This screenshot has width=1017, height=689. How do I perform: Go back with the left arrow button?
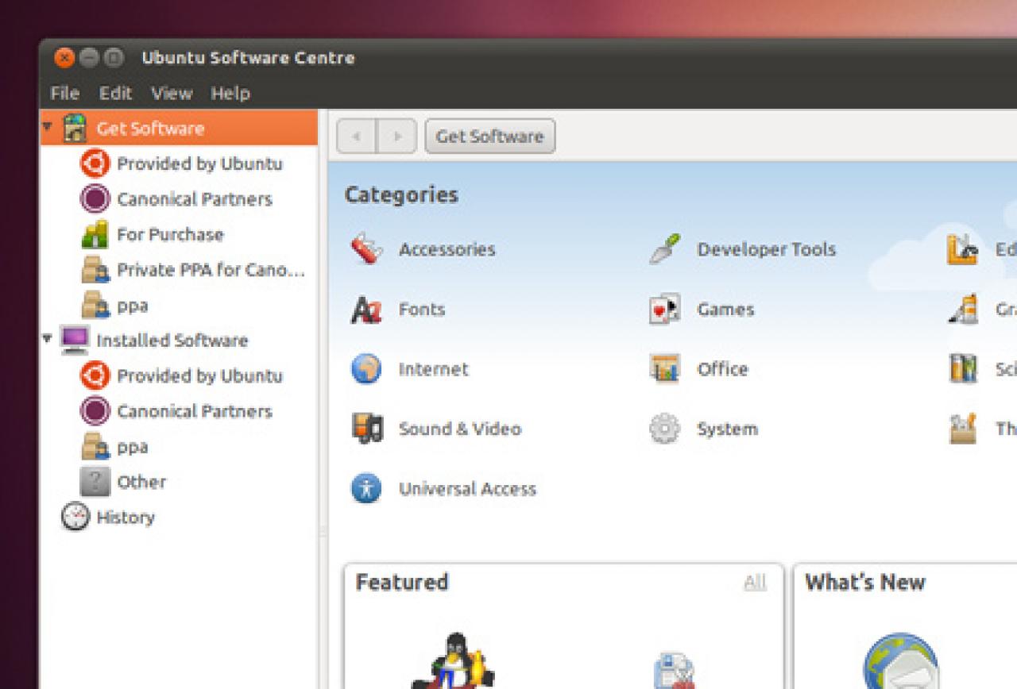356,137
